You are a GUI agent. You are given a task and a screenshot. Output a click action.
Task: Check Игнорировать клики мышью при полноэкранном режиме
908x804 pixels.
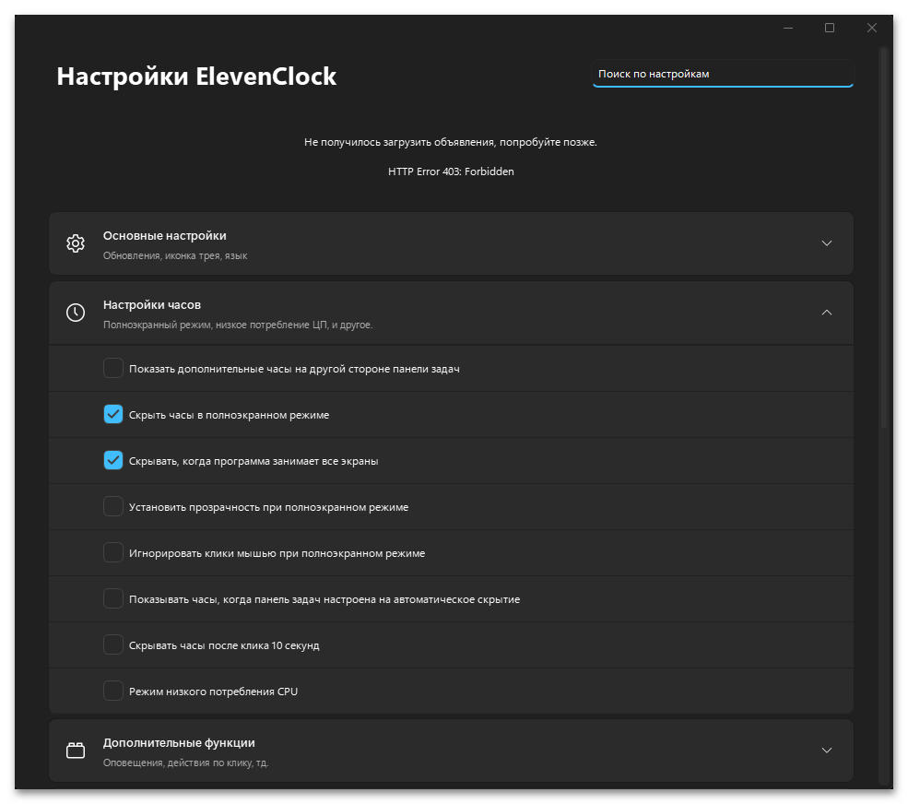pos(112,552)
